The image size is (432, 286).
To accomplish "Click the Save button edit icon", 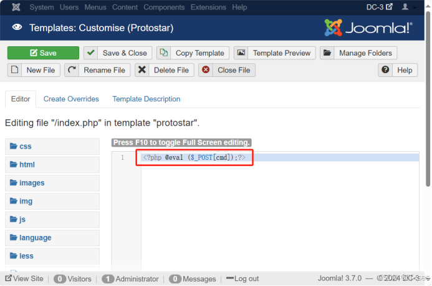I will (x=34, y=52).
